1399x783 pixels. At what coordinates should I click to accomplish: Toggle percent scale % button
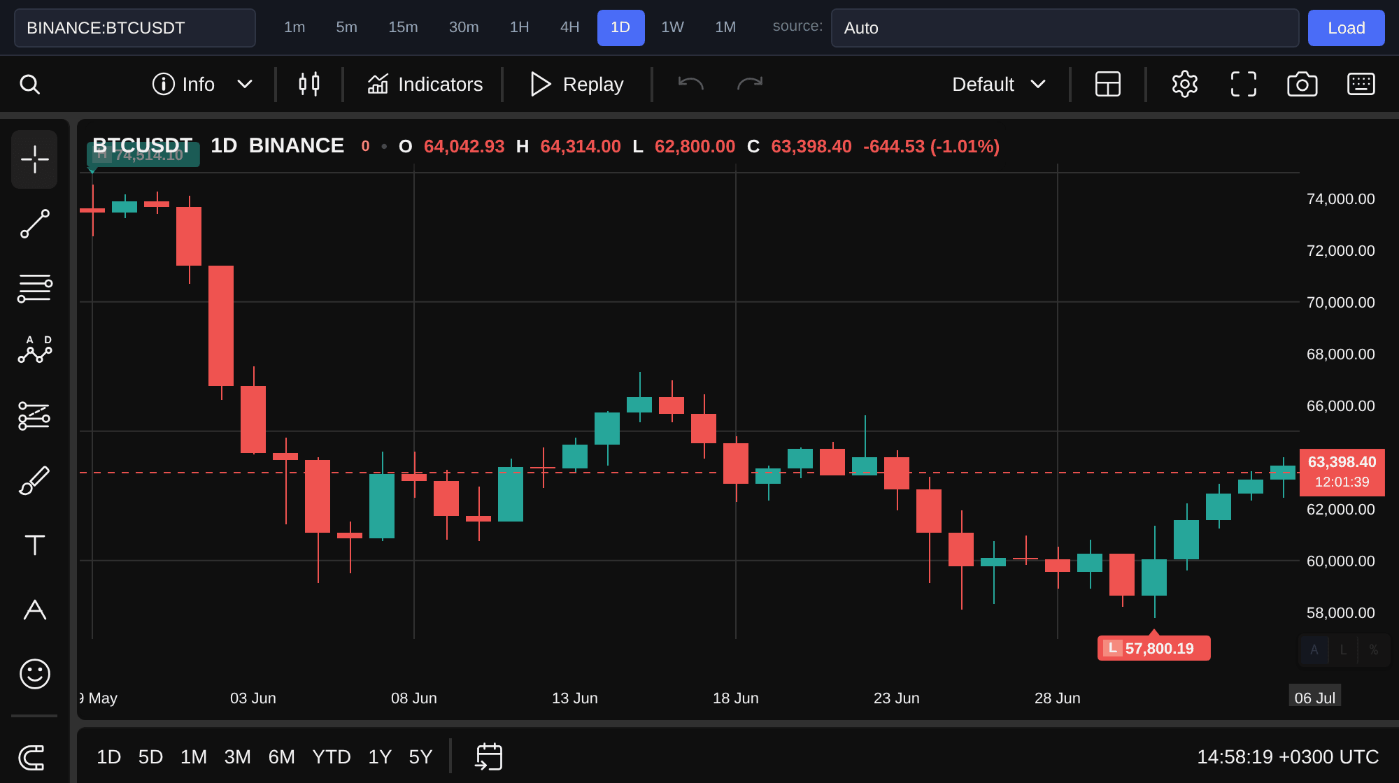click(1374, 650)
